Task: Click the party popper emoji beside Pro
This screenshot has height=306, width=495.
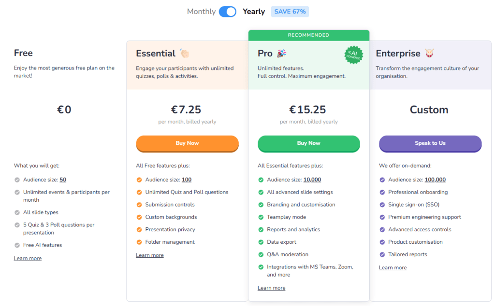Action: point(281,53)
